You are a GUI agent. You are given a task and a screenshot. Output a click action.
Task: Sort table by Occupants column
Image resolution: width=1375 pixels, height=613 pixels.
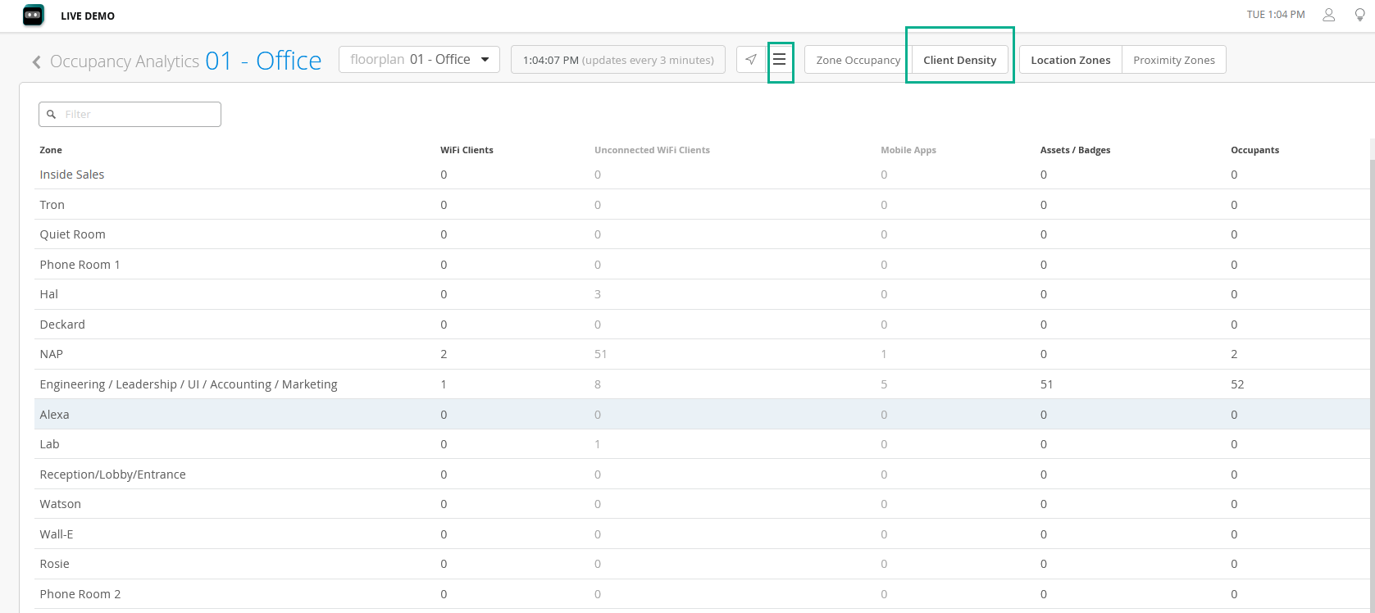click(1254, 150)
